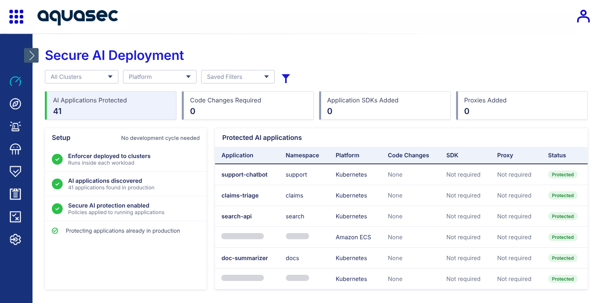600x303 pixels.
Task: Click green check beside Enforcer deployed to clusters
Action: click(57, 159)
